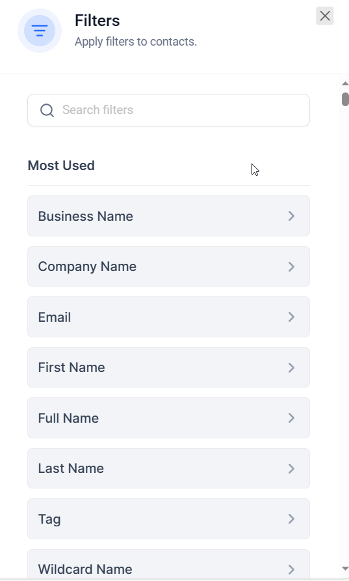349x581 pixels.
Task: Open the Tag filter row
Action: [x=168, y=518]
